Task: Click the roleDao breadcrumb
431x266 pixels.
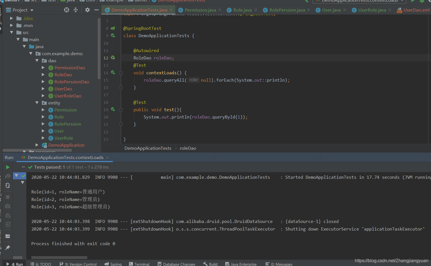Action: [188, 148]
